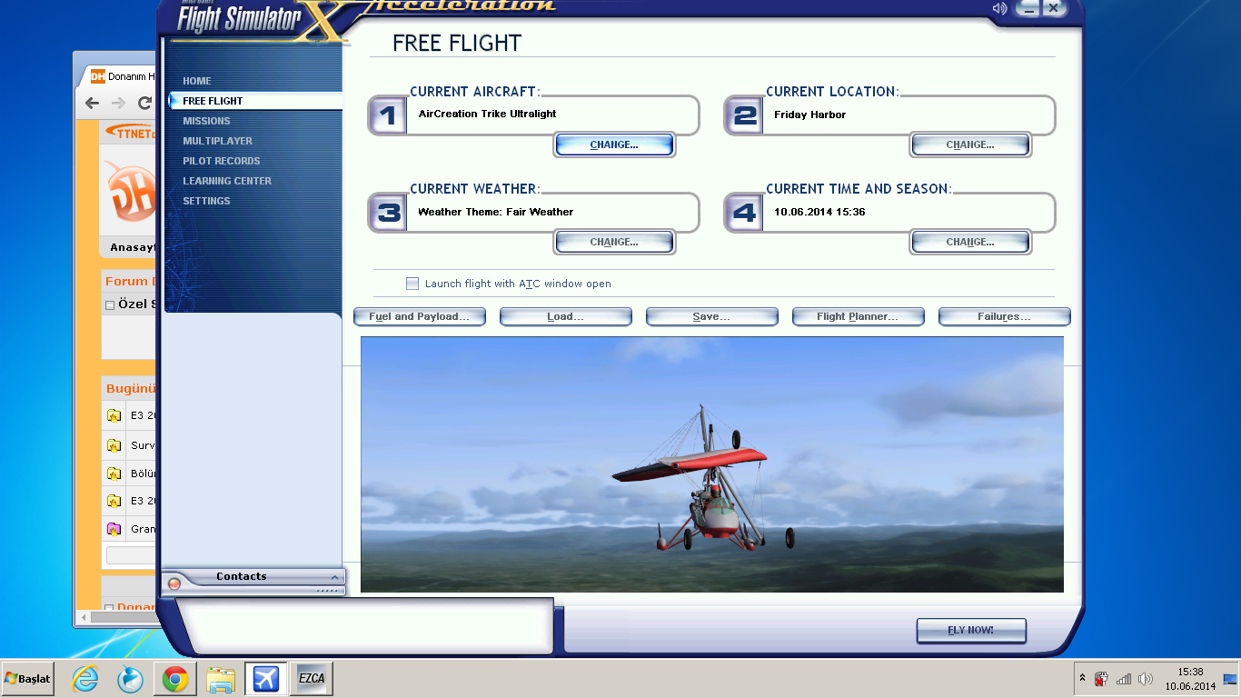
Task: Click the Save... button
Action: pyautogui.click(x=712, y=316)
